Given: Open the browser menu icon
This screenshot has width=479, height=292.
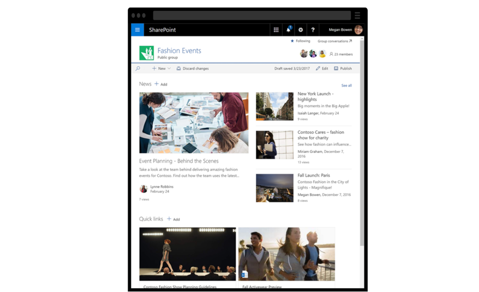Looking at the screenshot, I should [357, 15].
